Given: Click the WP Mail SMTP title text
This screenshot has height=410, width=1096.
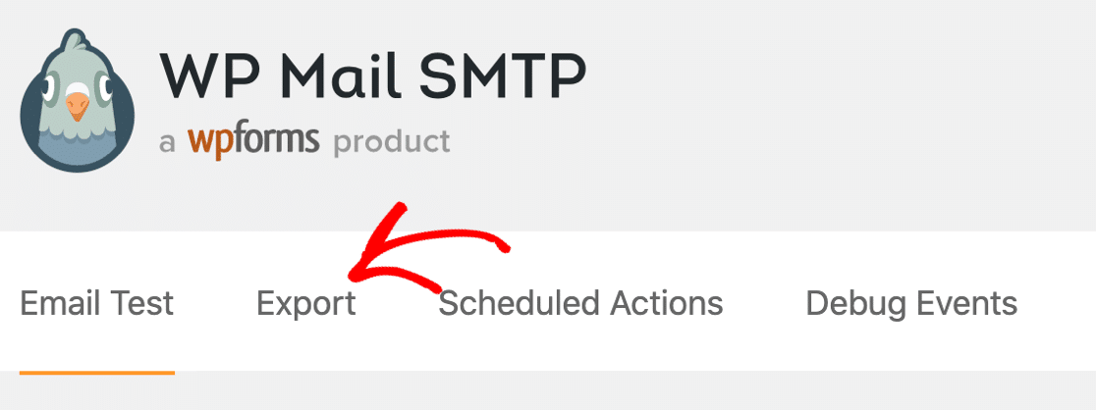Looking at the screenshot, I should click(x=372, y=74).
